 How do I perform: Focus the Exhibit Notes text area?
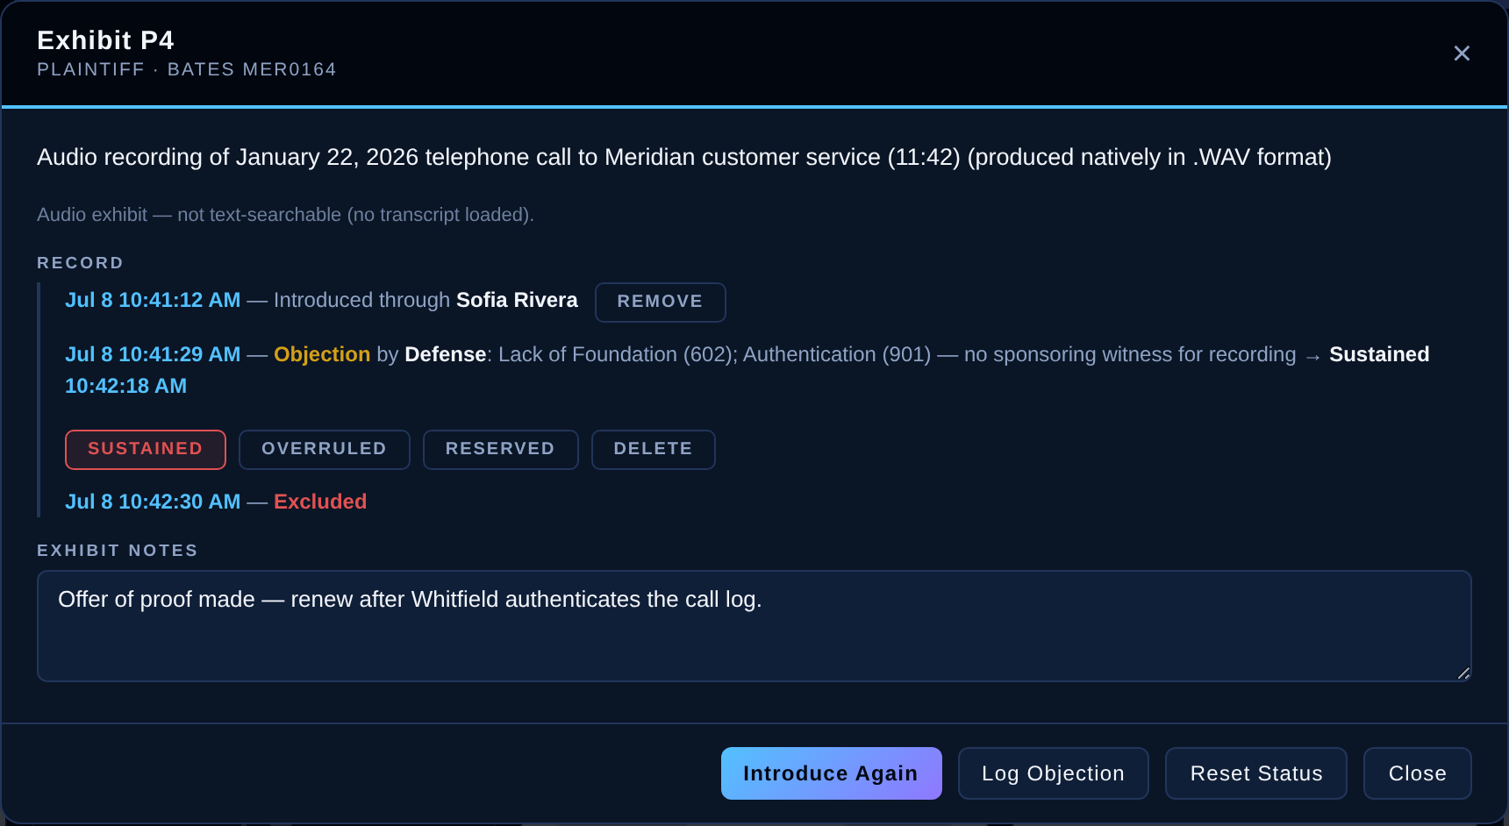click(x=754, y=626)
